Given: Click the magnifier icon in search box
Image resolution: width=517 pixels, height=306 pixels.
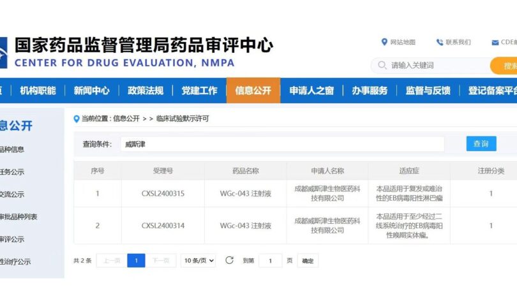Looking at the screenshot, I should tap(382, 65).
